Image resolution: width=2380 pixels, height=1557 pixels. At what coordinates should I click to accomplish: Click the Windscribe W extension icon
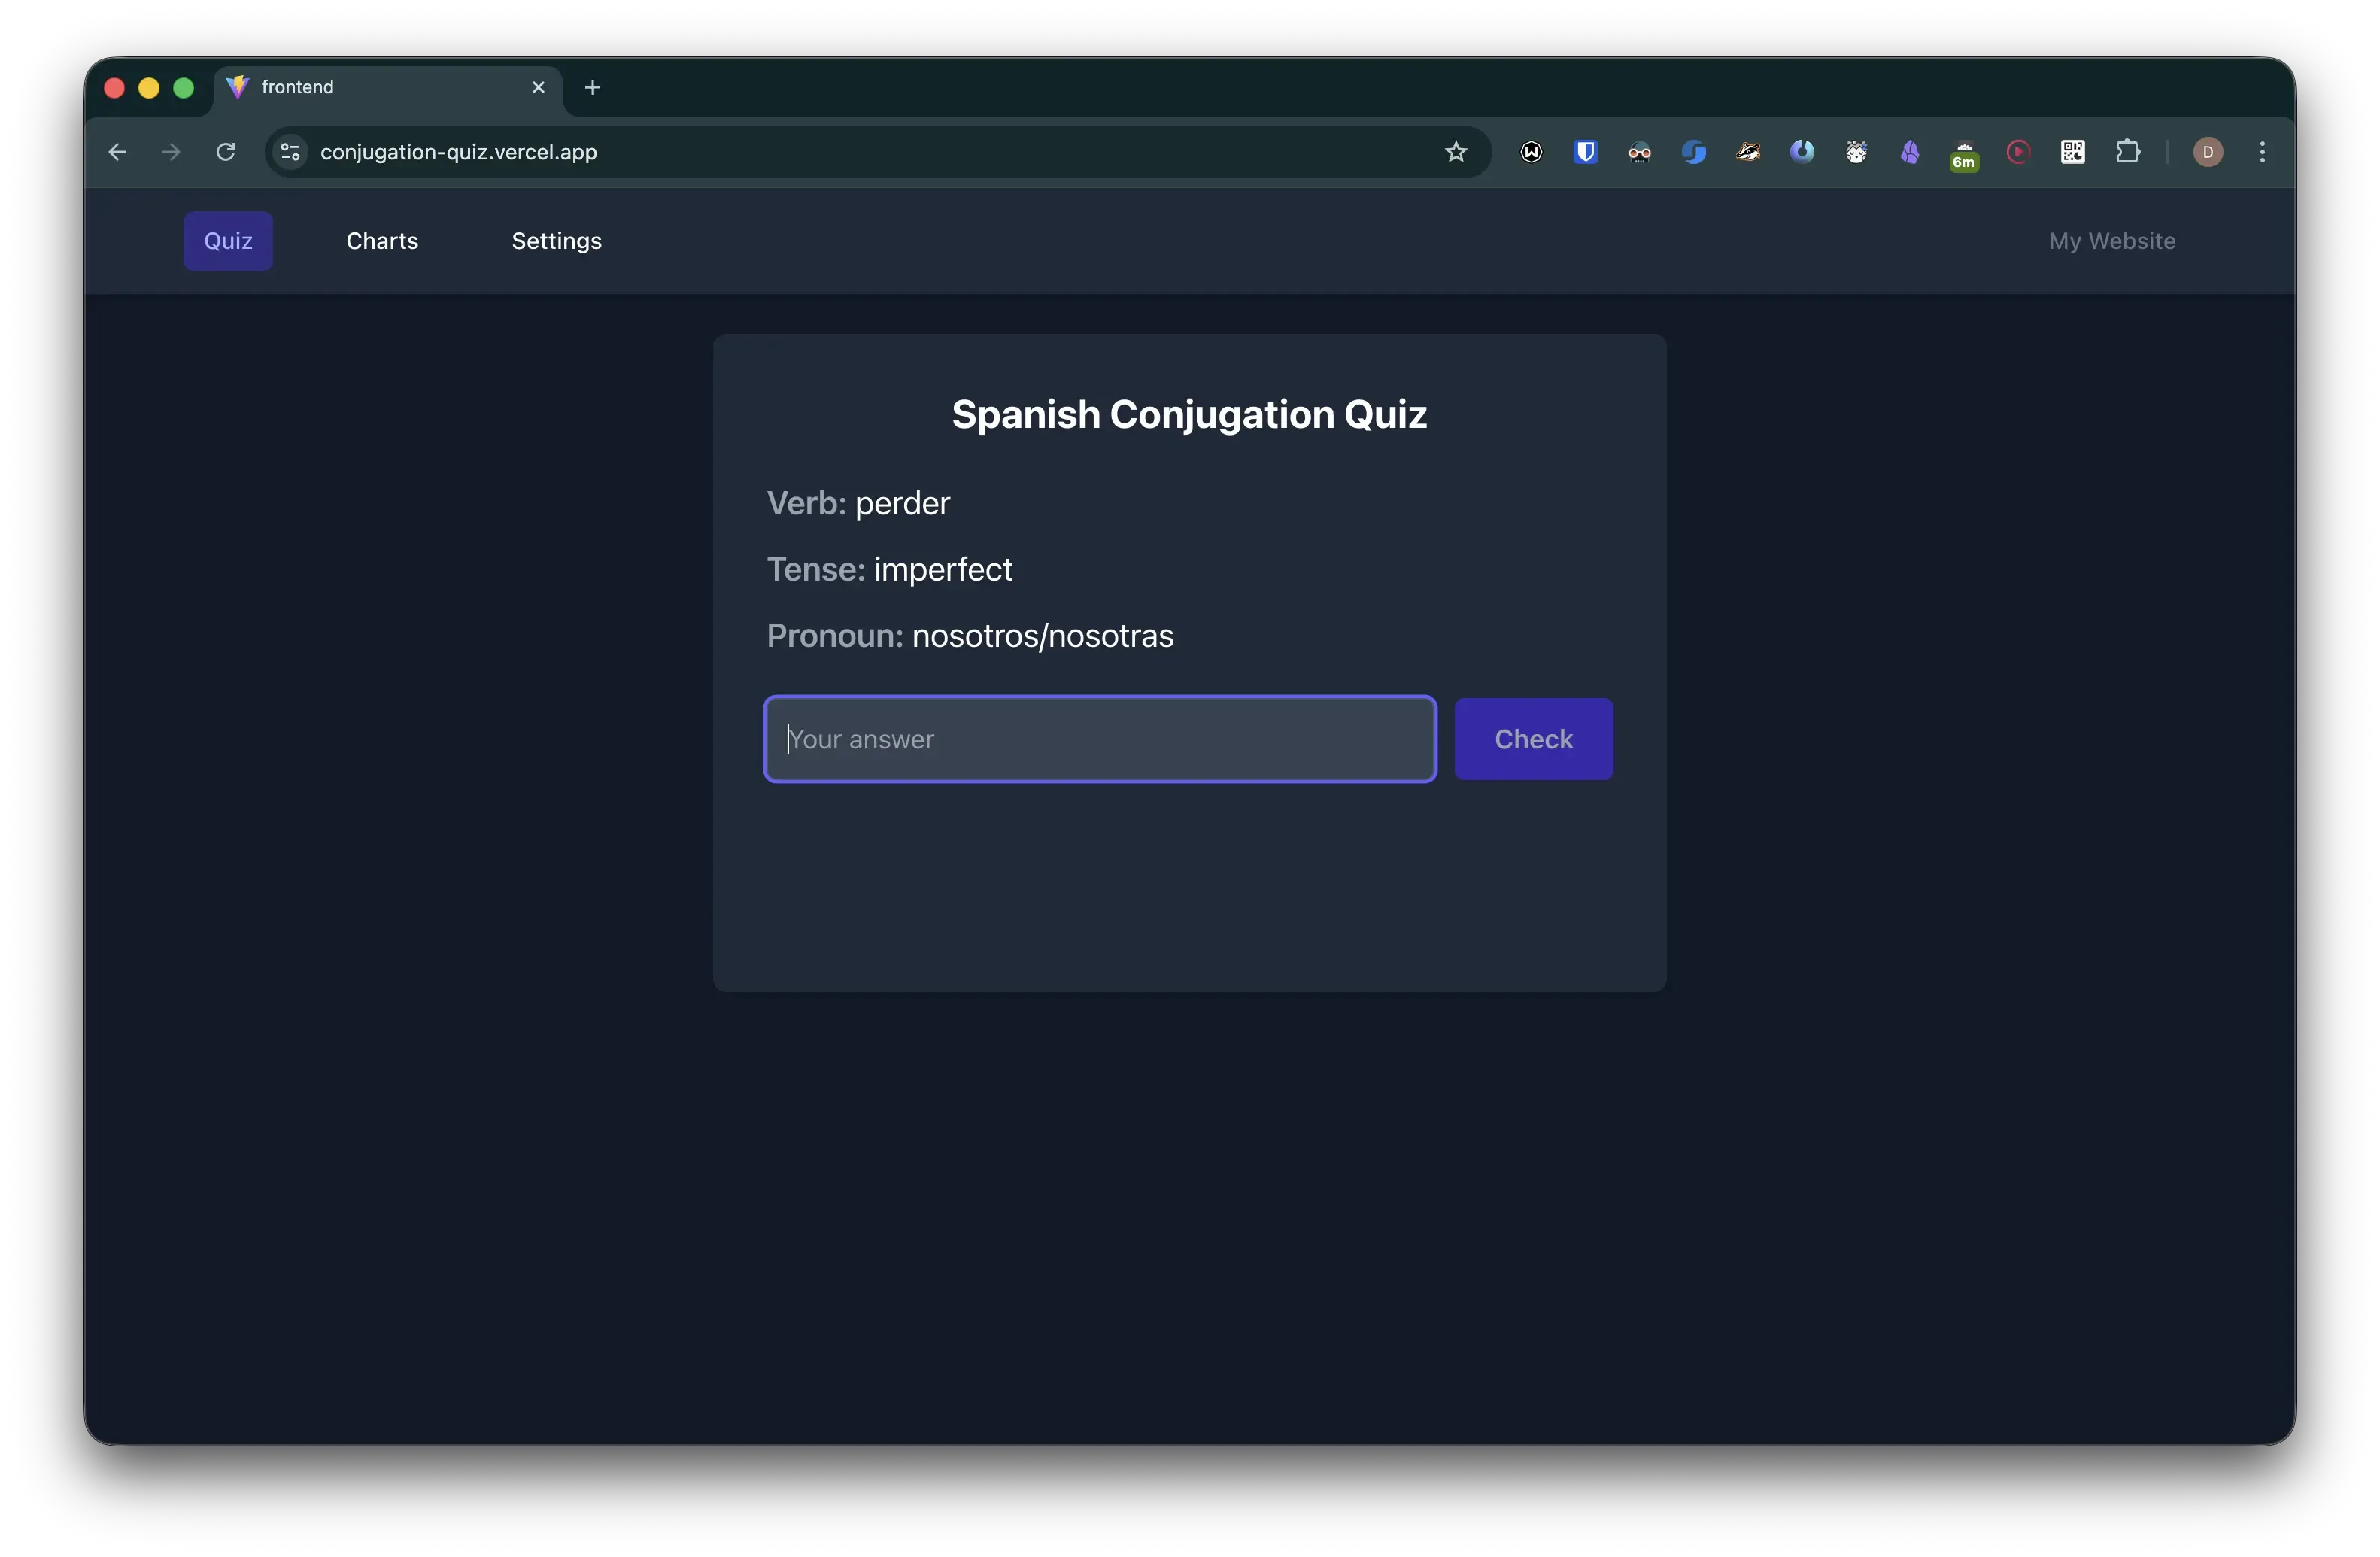pos(1531,152)
